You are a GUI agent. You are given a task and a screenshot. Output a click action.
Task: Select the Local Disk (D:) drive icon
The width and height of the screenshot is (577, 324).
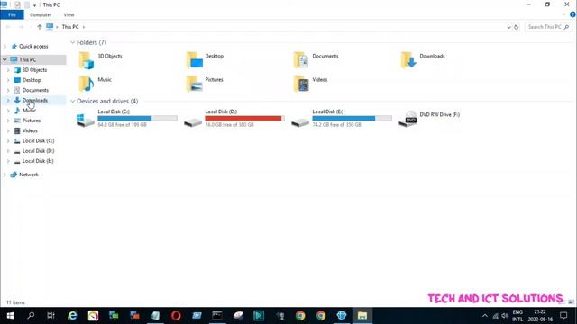coord(193,121)
